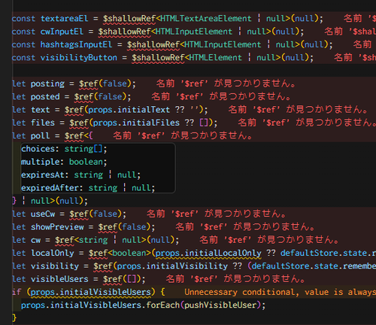376x325 pixels.
Task: Click the multiple property in poll type
Action: (40, 162)
